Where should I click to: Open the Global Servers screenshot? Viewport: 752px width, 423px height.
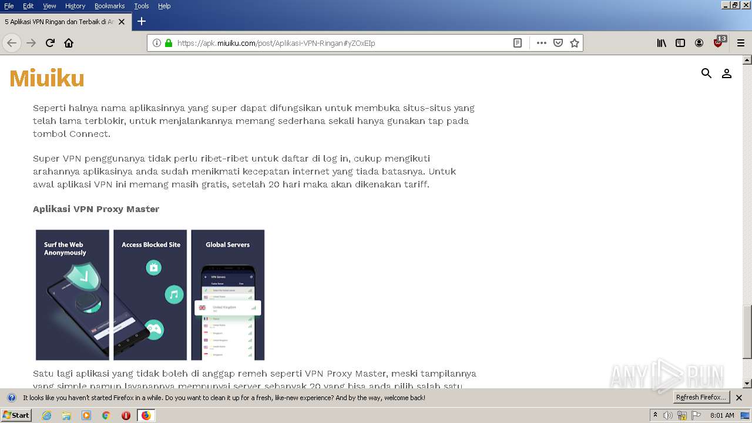click(x=228, y=295)
